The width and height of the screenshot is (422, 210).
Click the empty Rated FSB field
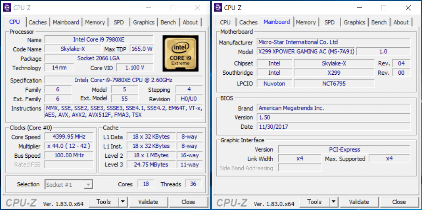click(x=69, y=164)
